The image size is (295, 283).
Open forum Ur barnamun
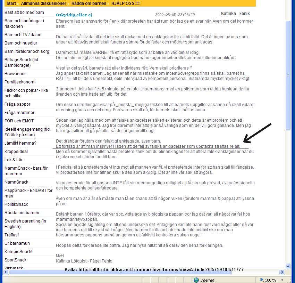[x=17, y=243]
